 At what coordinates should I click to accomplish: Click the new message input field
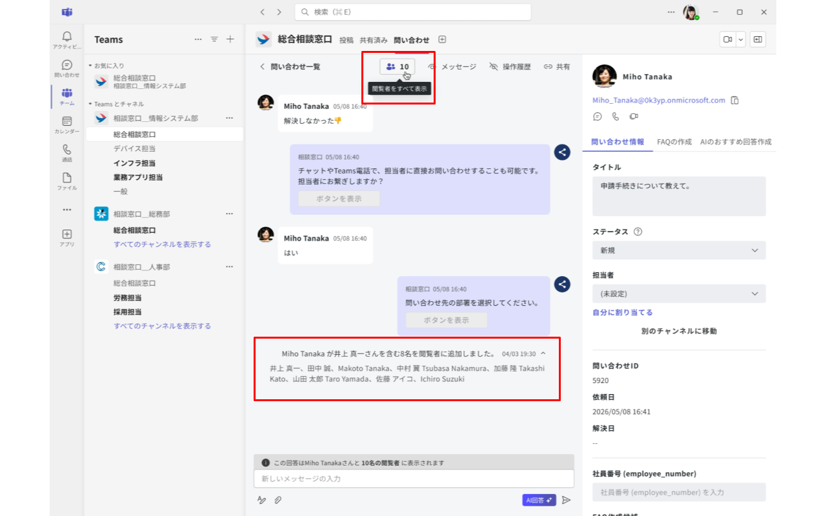pyautogui.click(x=414, y=479)
